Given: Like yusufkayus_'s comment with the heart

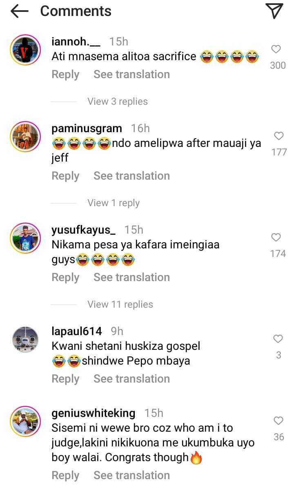Looking at the screenshot, I should coord(276,237).
